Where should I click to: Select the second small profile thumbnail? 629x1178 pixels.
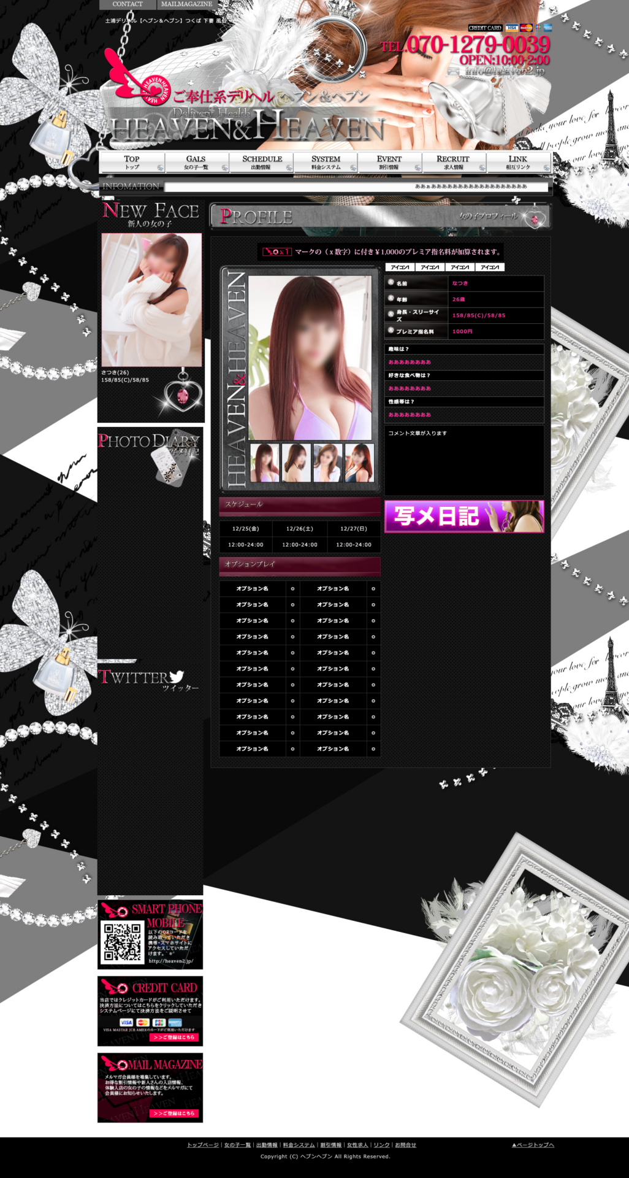(296, 462)
